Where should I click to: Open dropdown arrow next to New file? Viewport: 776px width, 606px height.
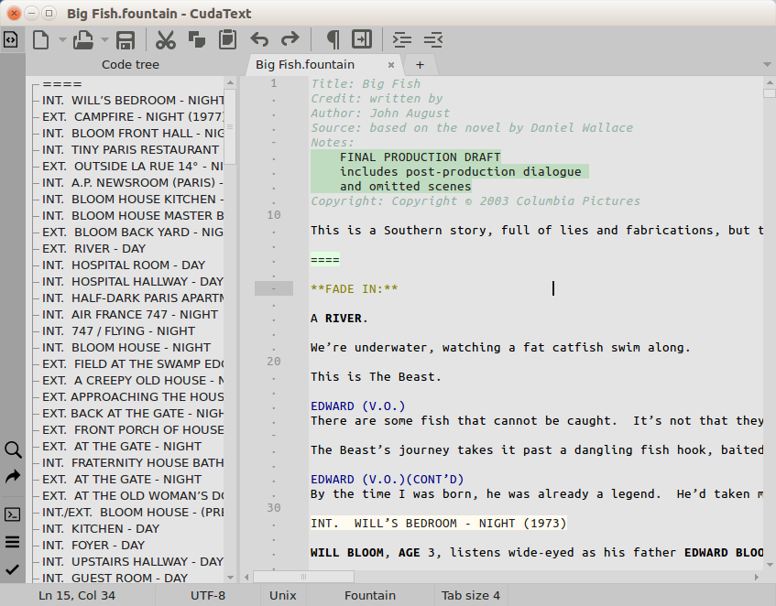click(x=62, y=39)
